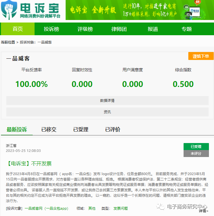
Task: Open 一品威客网（一品众包app）complaint target link
Action: click(x=47, y=208)
